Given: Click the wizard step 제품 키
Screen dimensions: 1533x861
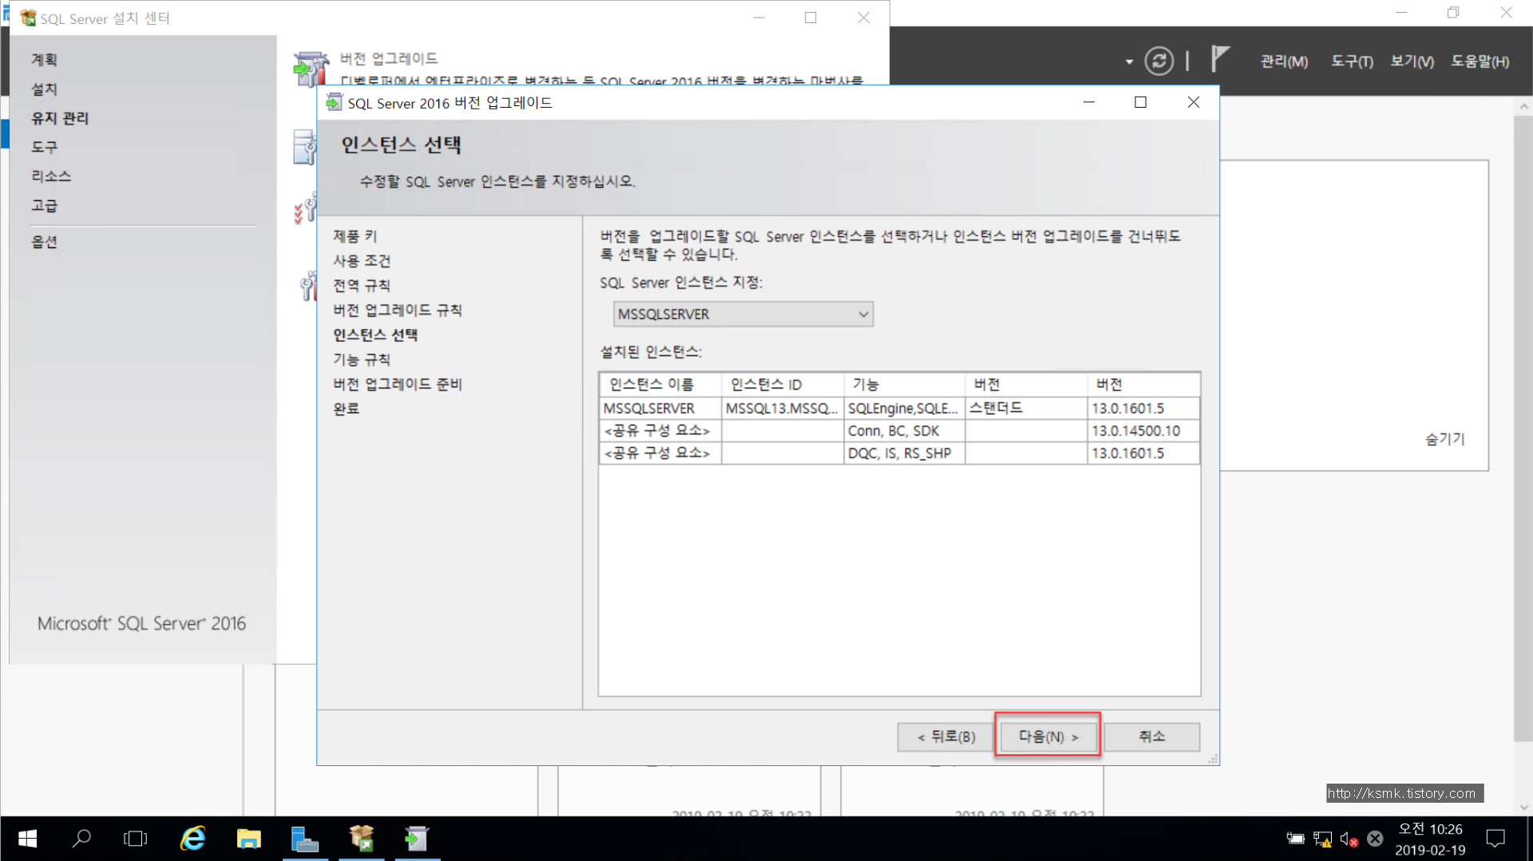Looking at the screenshot, I should tap(355, 236).
